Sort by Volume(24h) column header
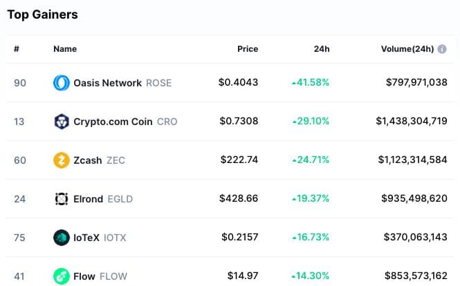 (407, 49)
